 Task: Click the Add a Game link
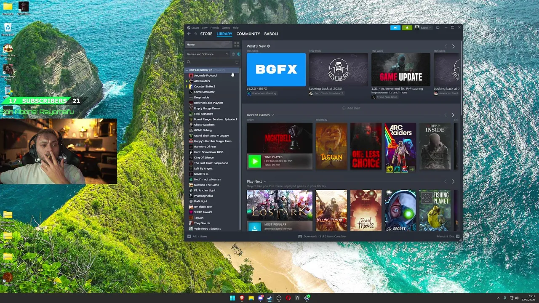coord(200,237)
